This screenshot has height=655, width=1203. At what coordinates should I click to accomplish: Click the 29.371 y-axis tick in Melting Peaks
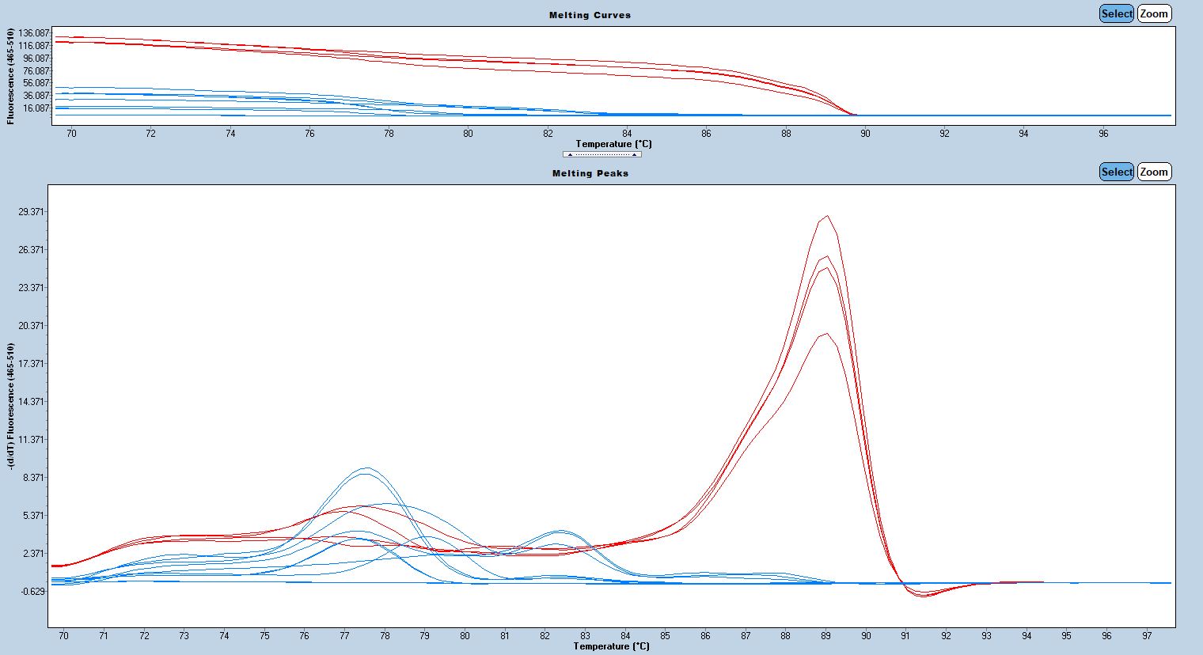point(31,212)
